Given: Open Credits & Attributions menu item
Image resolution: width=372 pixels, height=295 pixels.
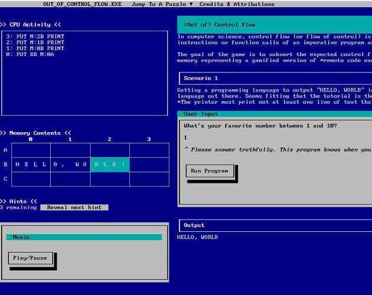Looking at the screenshot, I should pyautogui.click(x=237, y=4).
